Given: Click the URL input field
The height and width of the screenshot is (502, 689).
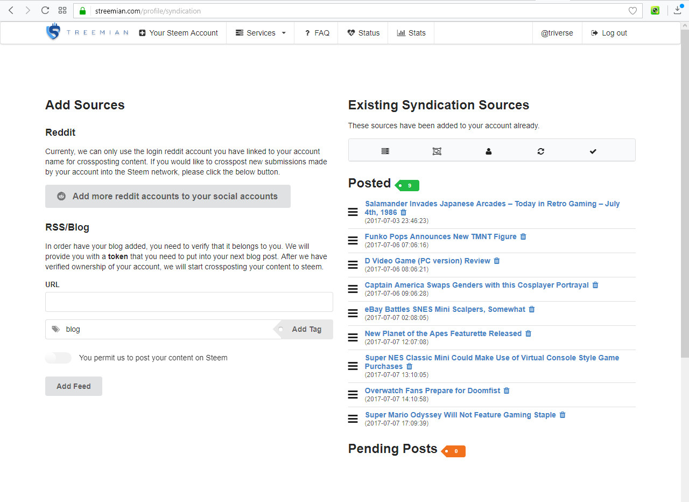Looking at the screenshot, I should (x=189, y=302).
